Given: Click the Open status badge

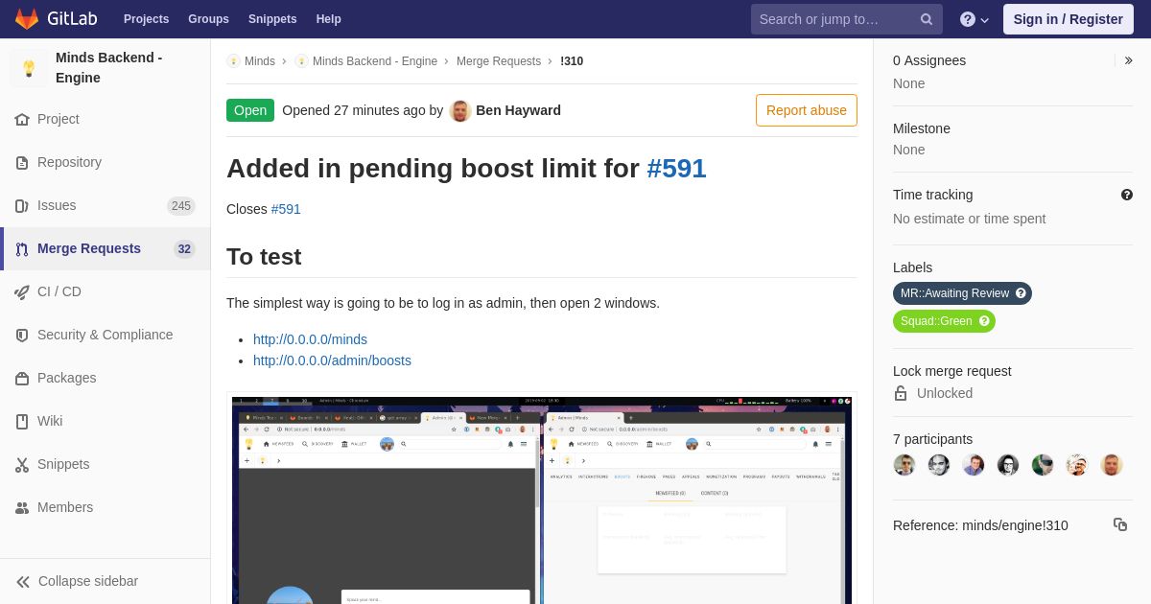Looking at the screenshot, I should tap(250, 110).
